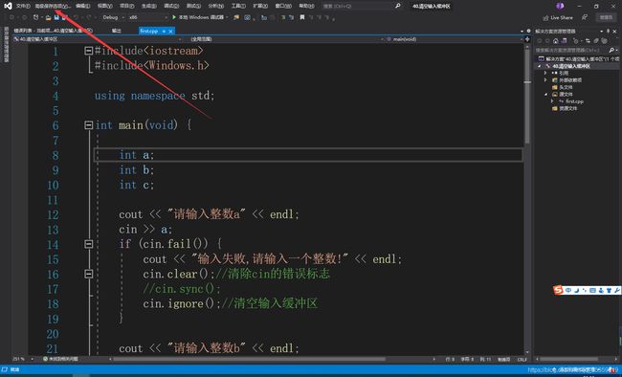Collapse the comment block on line 16
The width and height of the screenshot is (622, 377).
[x=89, y=275]
